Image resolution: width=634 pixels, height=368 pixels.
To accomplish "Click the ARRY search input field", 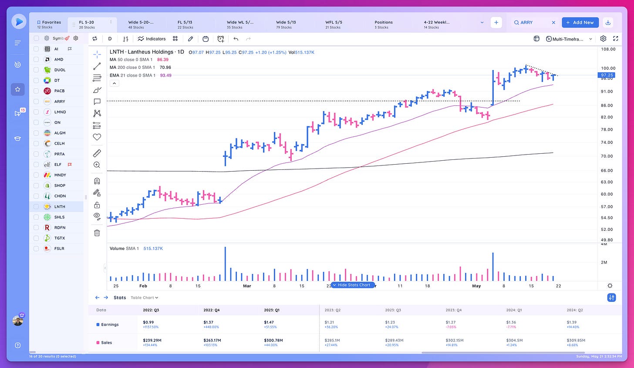I will click(x=535, y=22).
